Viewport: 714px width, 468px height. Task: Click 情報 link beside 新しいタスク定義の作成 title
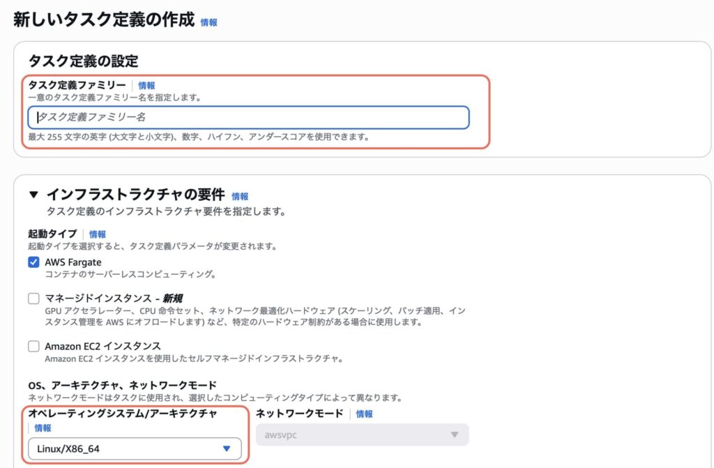(x=208, y=22)
